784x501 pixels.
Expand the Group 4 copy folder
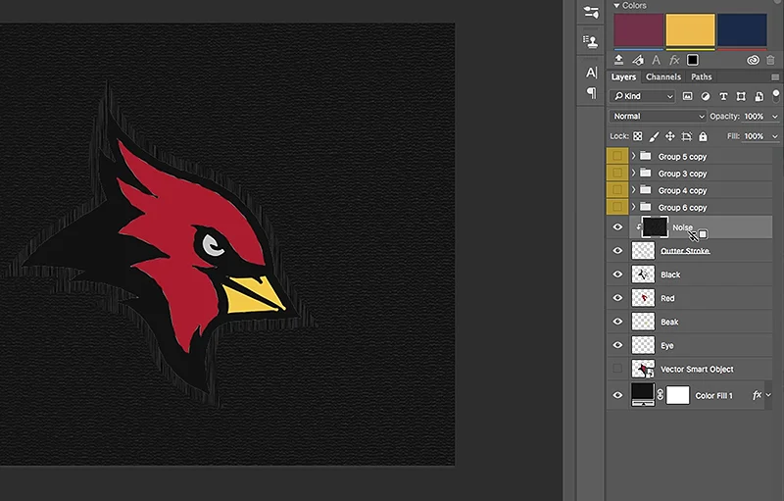click(x=633, y=190)
